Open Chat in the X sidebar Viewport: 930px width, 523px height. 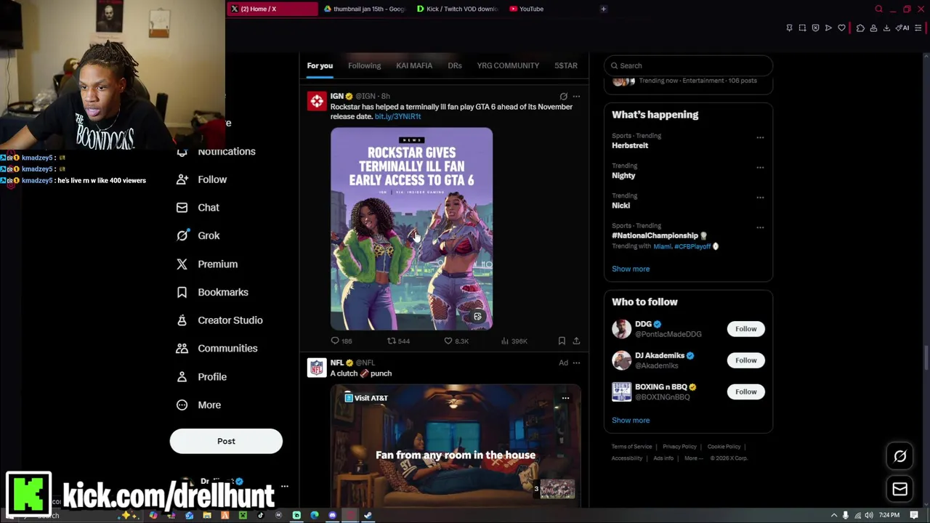(x=198, y=208)
